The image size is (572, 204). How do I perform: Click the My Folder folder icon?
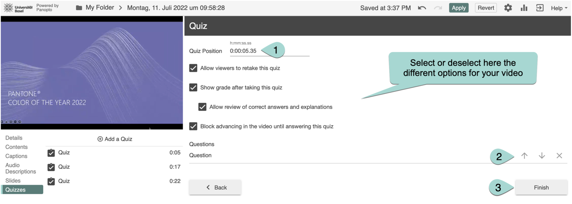pos(79,8)
